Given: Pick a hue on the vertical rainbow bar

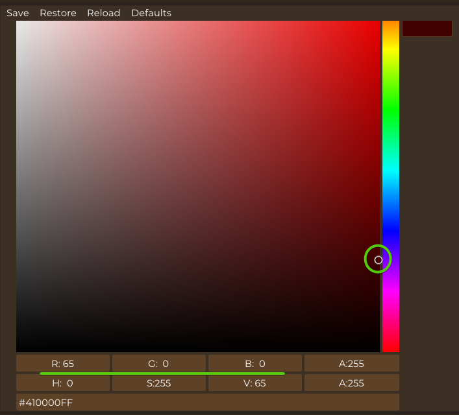Looking at the screenshot, I should coord(391,186).
